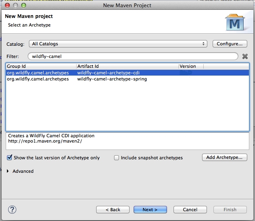
Task: Click the Configure... button
Action: [x=230, y=44]
